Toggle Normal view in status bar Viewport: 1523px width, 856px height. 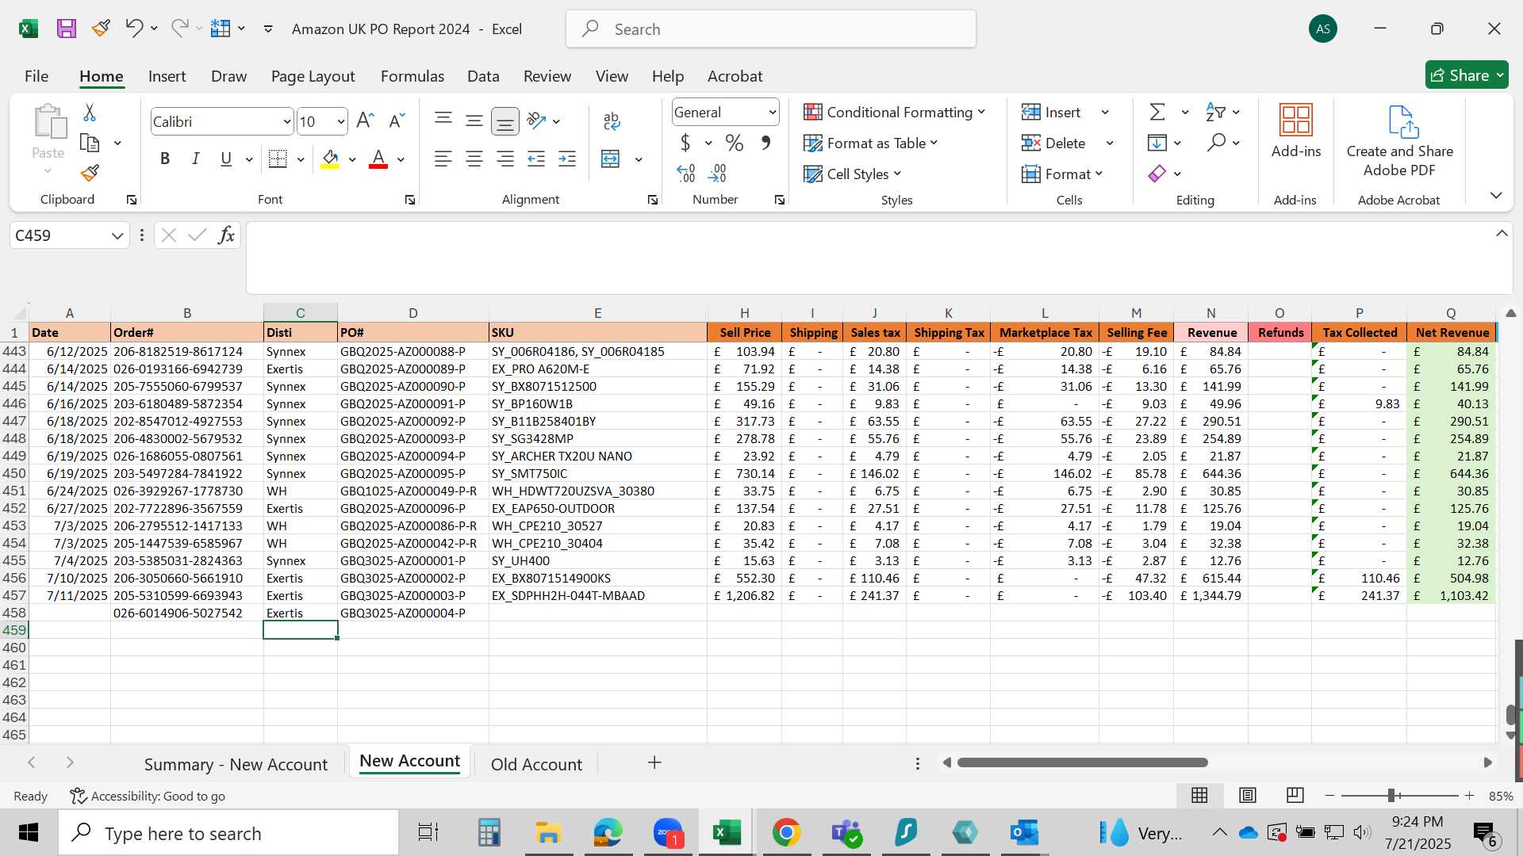pyautogui.click(x=1199, y=795)
